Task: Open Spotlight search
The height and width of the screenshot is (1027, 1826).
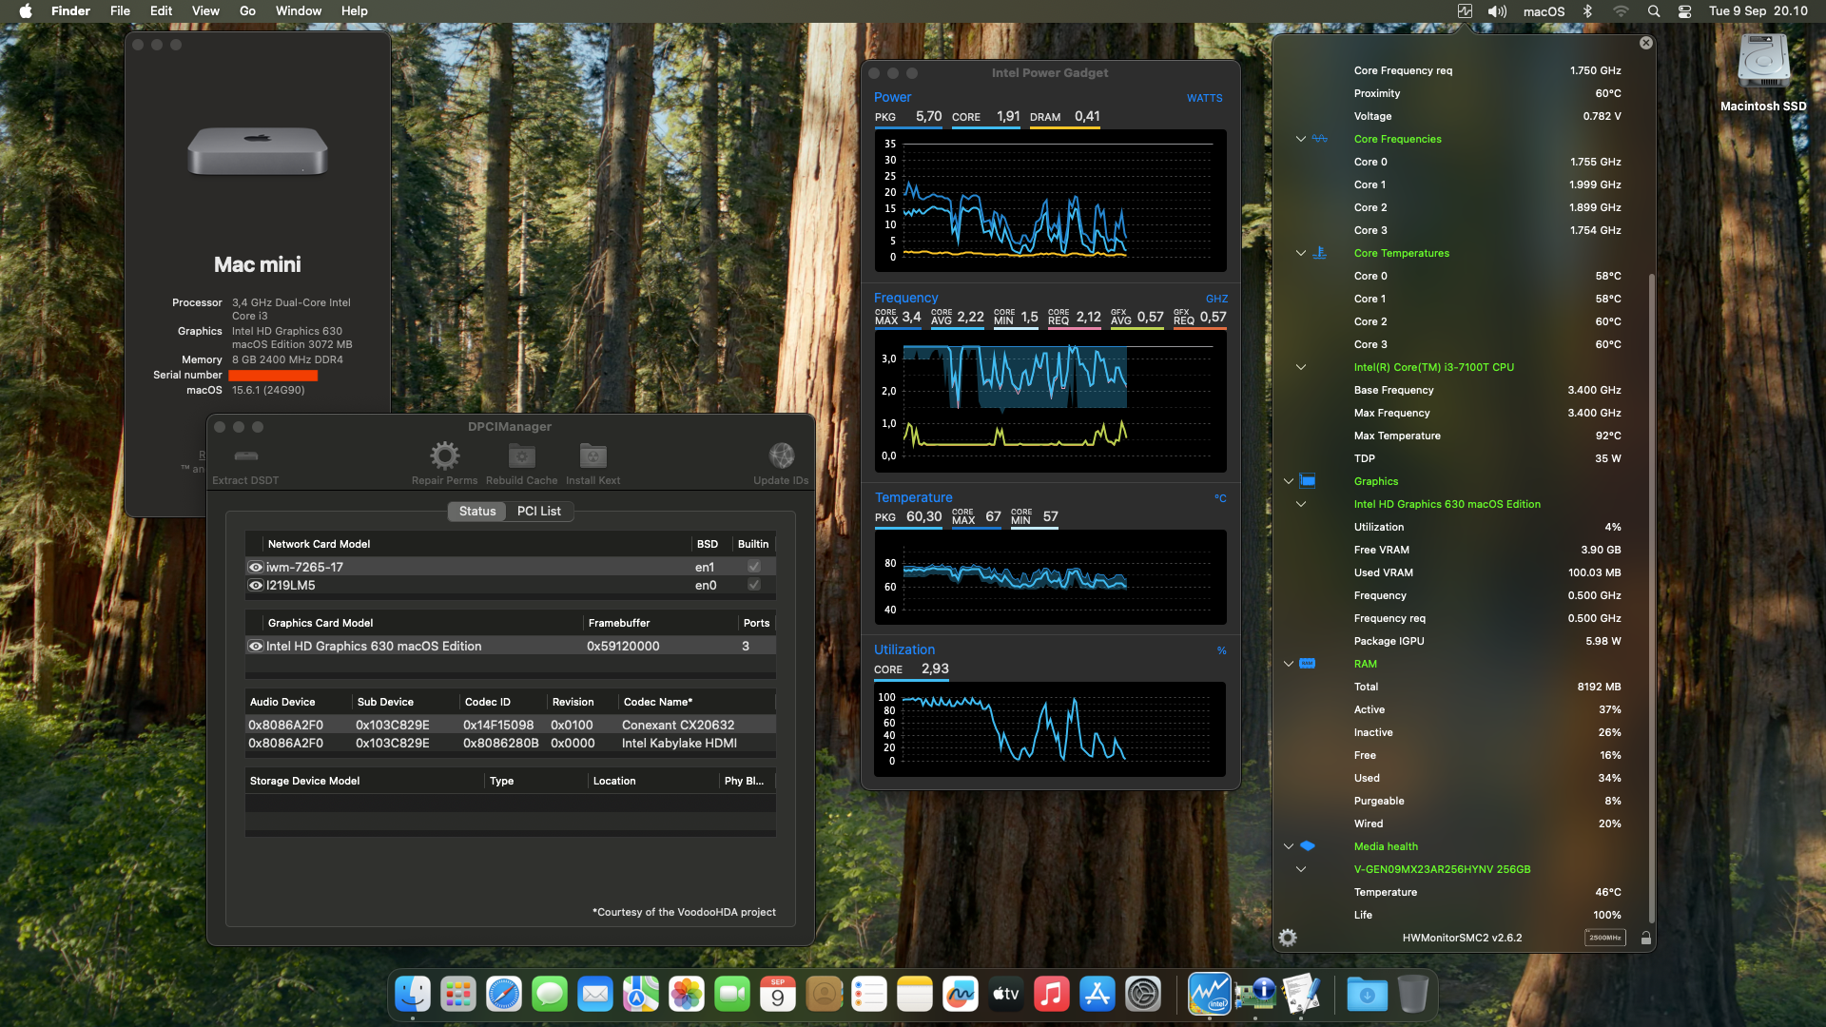Action: (1654, 11)
